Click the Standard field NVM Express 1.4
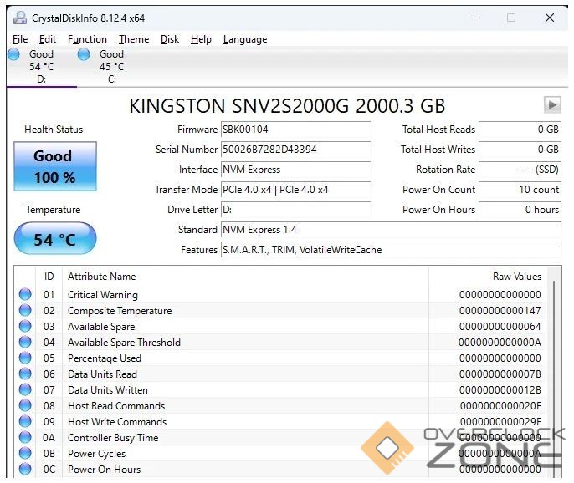Viewport: 574px width, 483px height. click(x=392, y=230)
